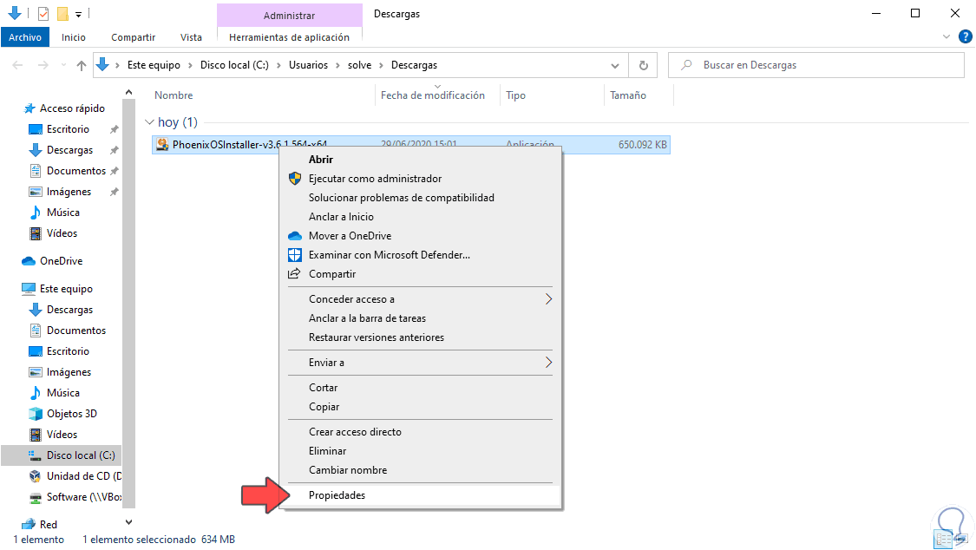Collapse the ribbon with the chevron
Image resolution: width=976 pixels, height=550 pixels.
pyautogui.click(x=947, y=37)
